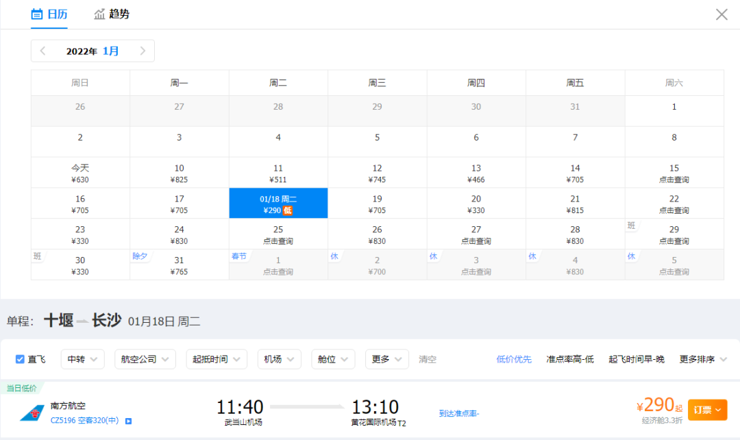Uncheck the 直飞 direct flight checkbox

coord(20,359)
